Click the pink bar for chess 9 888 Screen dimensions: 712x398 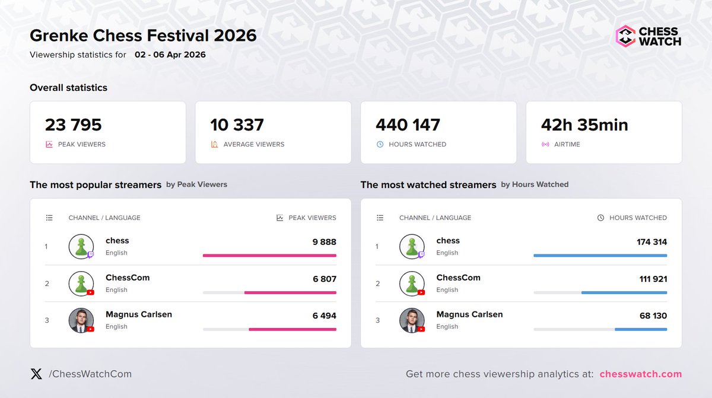269,256
